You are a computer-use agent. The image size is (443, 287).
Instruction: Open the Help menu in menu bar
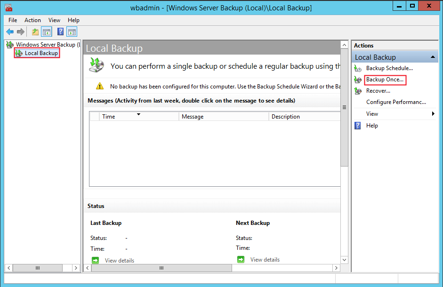pos(73,20)
